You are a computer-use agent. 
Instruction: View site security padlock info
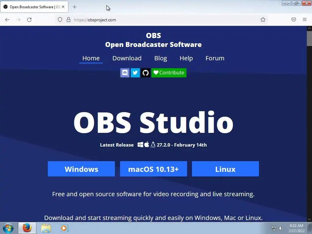tap(69, 20)
